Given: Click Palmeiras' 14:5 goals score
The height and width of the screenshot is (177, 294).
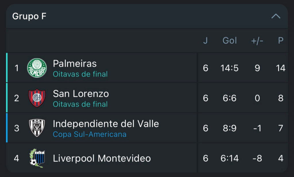Looking at the screenshot, I should 230,68.
